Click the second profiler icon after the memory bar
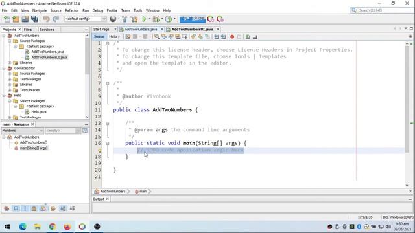The image size is (415, 233). tap(220, 19)
